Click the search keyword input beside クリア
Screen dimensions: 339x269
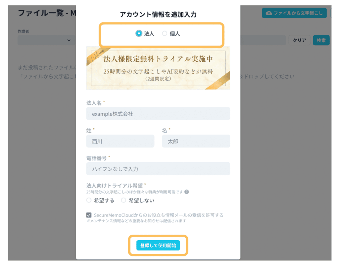[265, 40]
